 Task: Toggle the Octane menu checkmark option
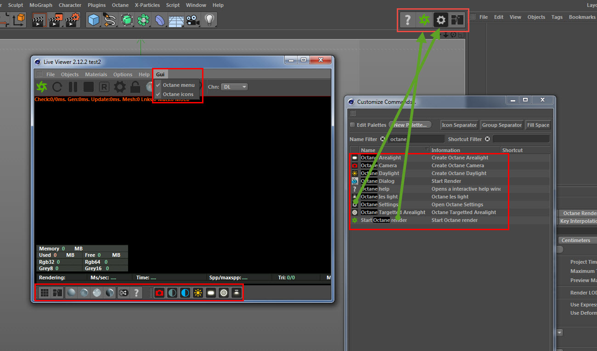[x=177, y=85]
